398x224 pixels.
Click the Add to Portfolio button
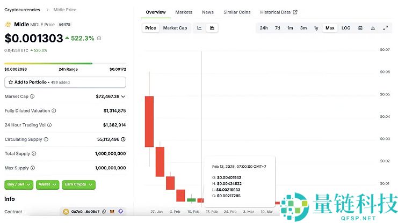click(x=65, y=82)
